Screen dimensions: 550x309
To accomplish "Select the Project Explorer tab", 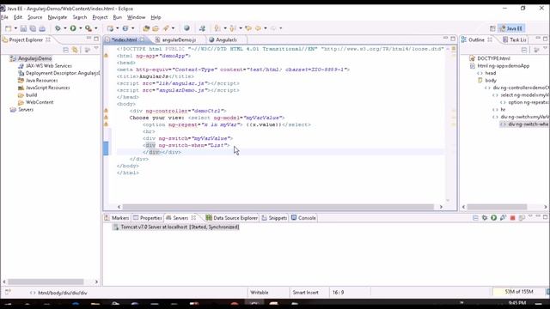I will pos(26,40).
